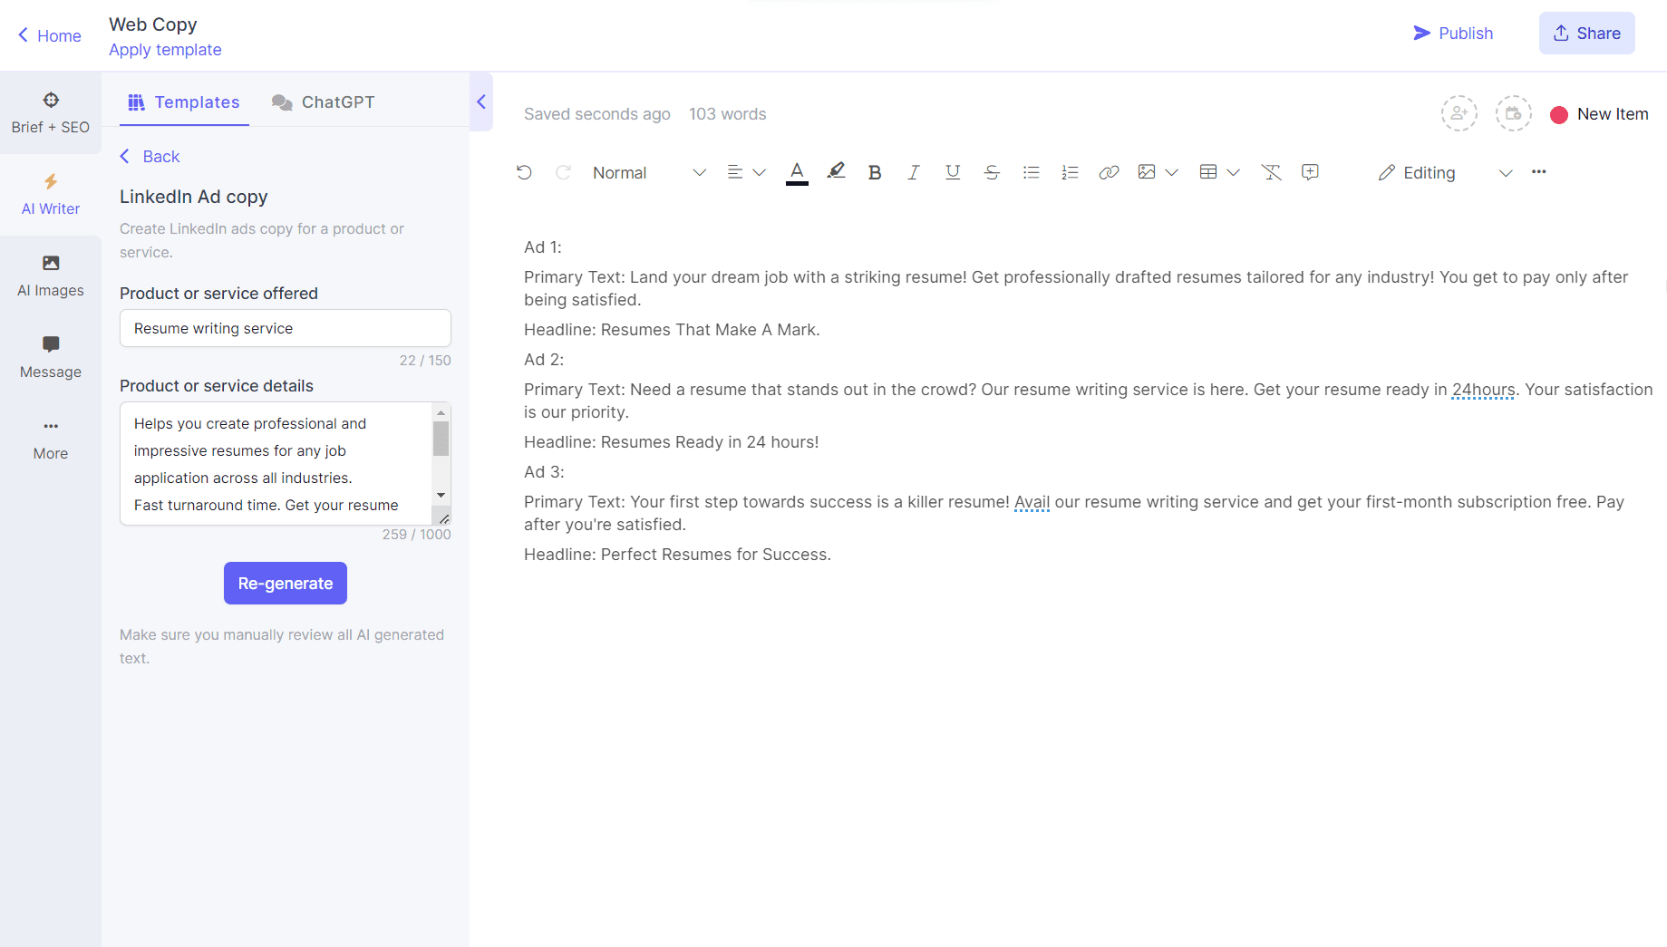Open the Normal paragraph style dropdown
Viewport: 1667px width, 947px height.
(648, 172)
